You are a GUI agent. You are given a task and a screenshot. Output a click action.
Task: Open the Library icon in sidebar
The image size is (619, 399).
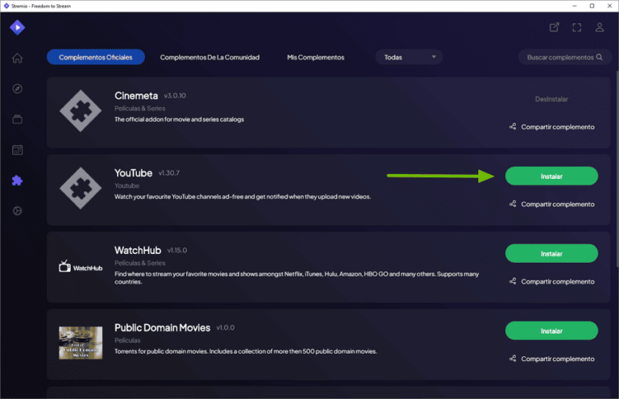17,119
